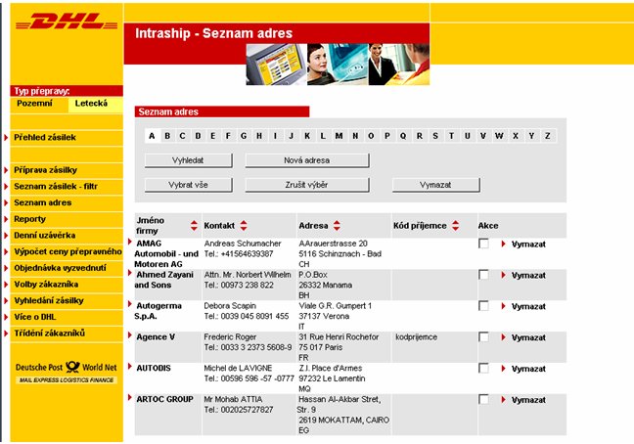Image resolution: width=634 pixels, height=444 pixels.
Task: Click red arrow beside Agence V row
Action: pyautogui.click(x=130, y=335)
